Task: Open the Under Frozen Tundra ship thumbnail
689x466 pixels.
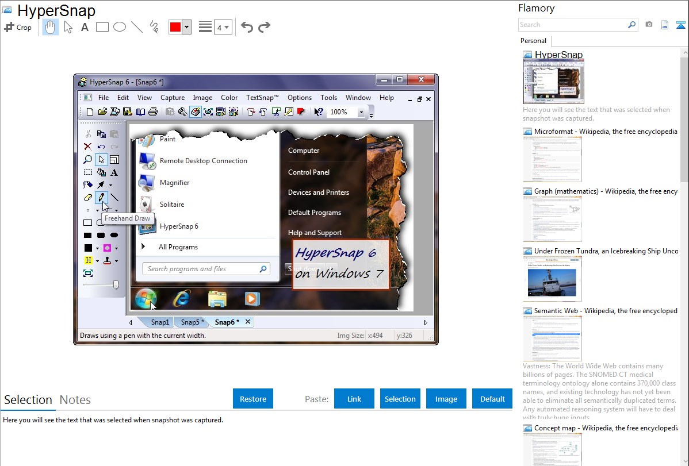Action: [x=552, y=279]
